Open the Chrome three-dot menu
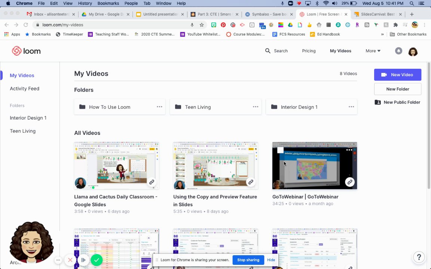The image size is (431, 269). tap(424, 25)
